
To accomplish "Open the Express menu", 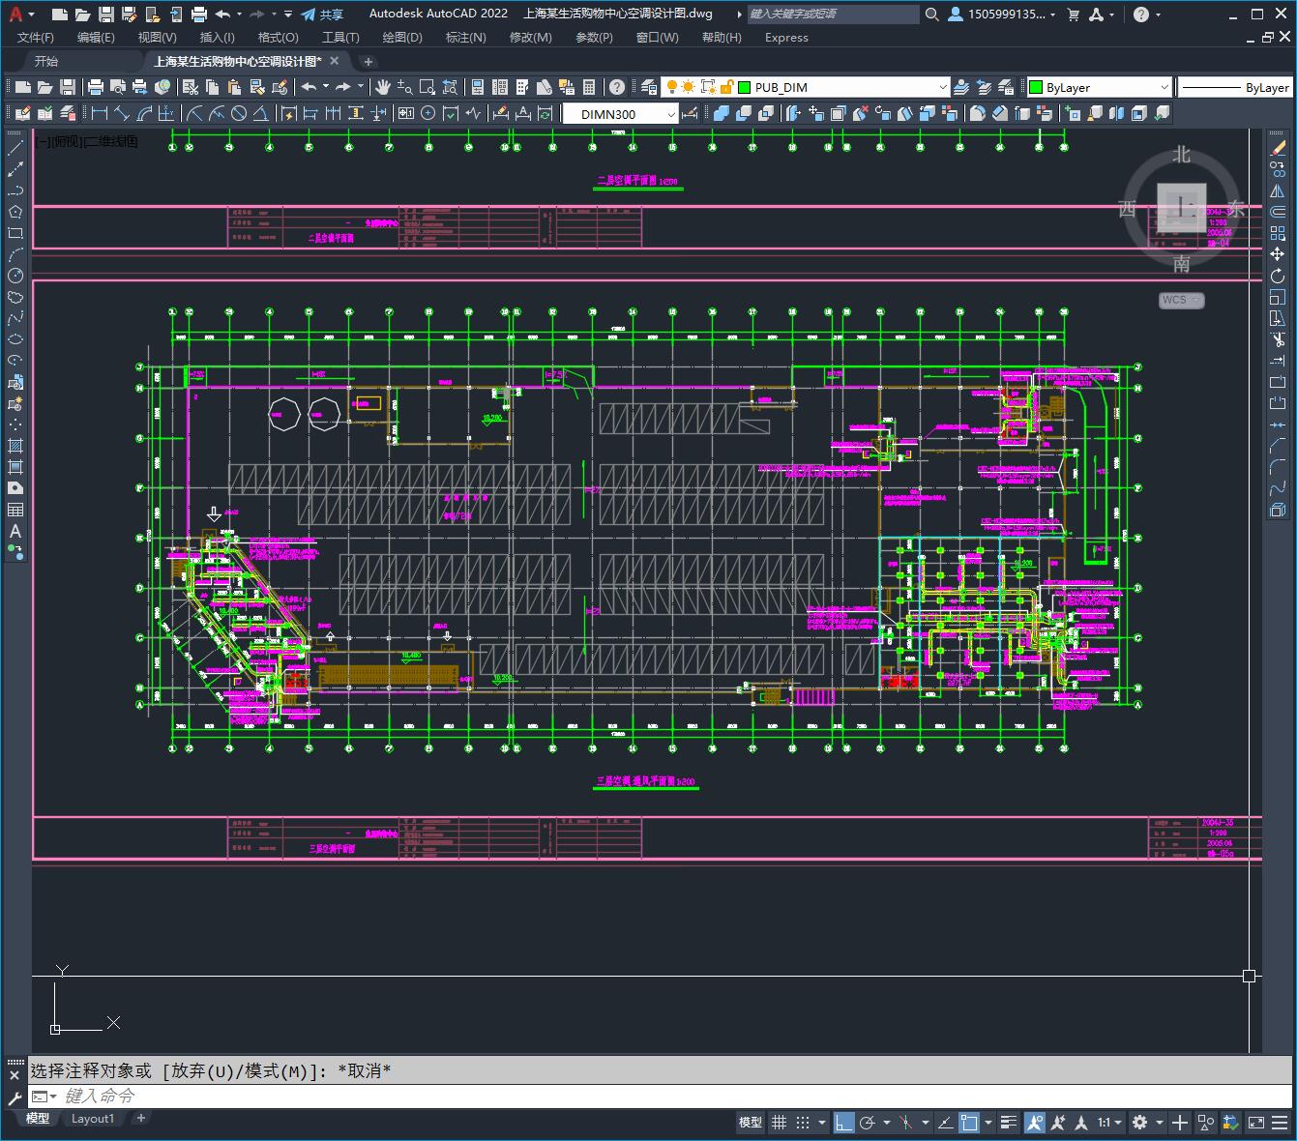I will (786, 37).
